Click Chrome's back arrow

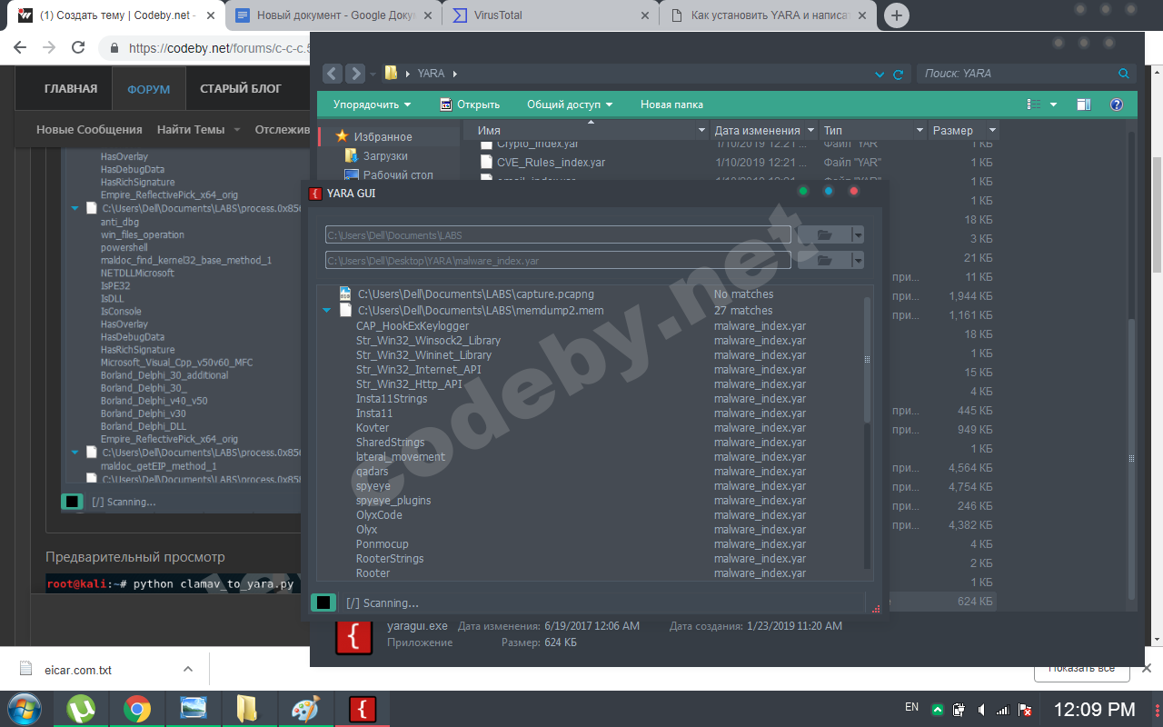pyautogui.click(x=22, y=48)
